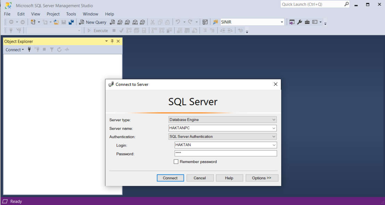Image resolution: width=385 pixels, height=205 pixels.
Task: Apply a filter in Object Explorer
Action: (51, 50)
